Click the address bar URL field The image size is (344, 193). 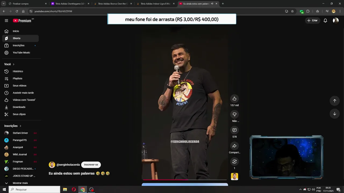pyautogui.click(x=156, y=11)
